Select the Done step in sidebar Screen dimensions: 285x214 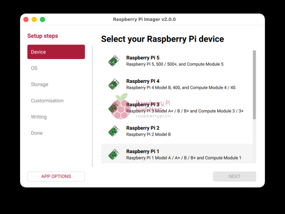pyautogui.click(x=37, y=133)
